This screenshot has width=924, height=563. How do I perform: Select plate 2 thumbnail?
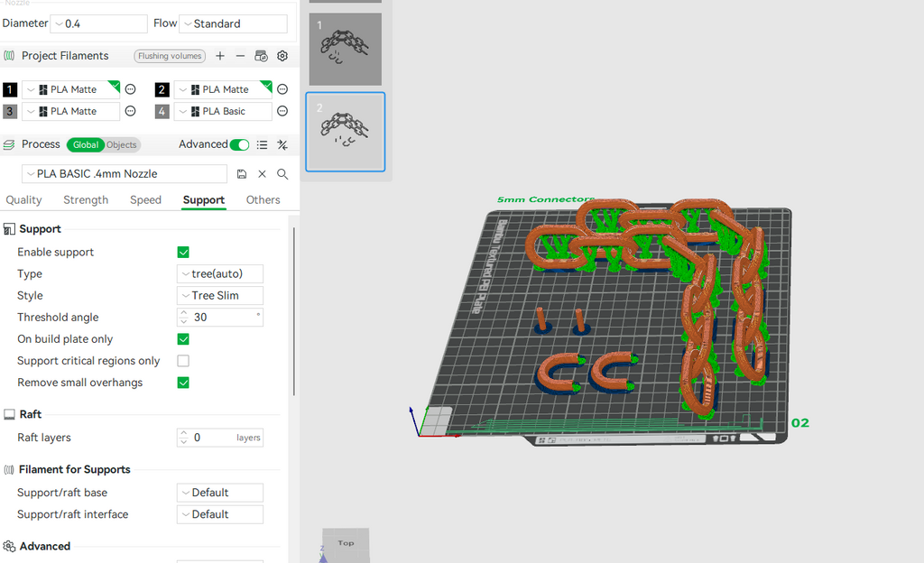[x=346, y=132]
